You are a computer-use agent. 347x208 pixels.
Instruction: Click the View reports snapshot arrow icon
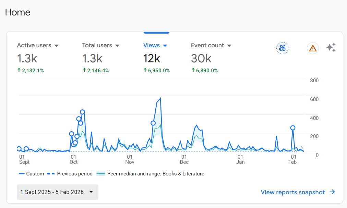(332, 192)
